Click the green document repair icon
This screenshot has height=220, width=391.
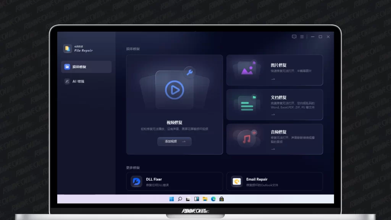(247, 104)
